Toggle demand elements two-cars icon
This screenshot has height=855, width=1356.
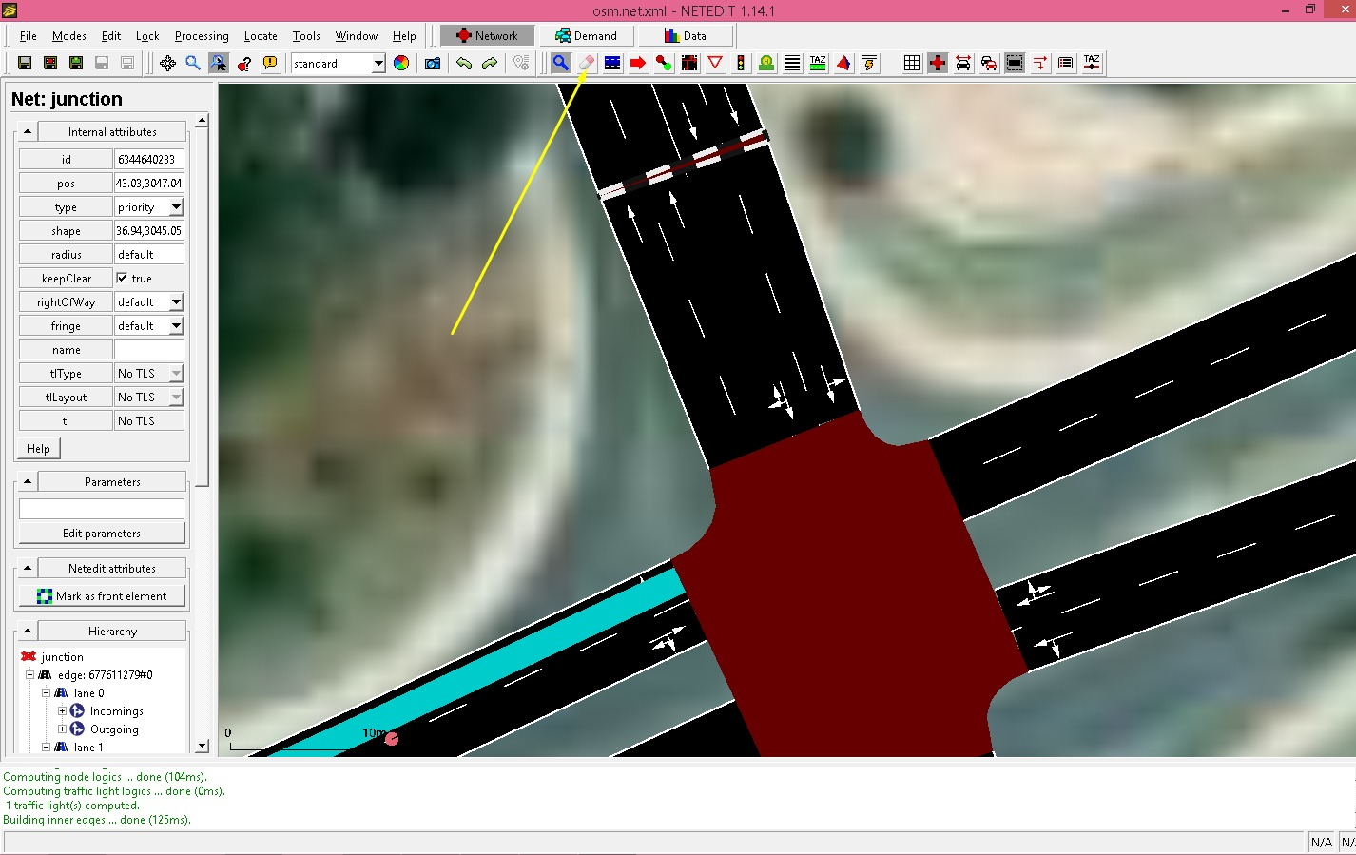click(989, 63)
